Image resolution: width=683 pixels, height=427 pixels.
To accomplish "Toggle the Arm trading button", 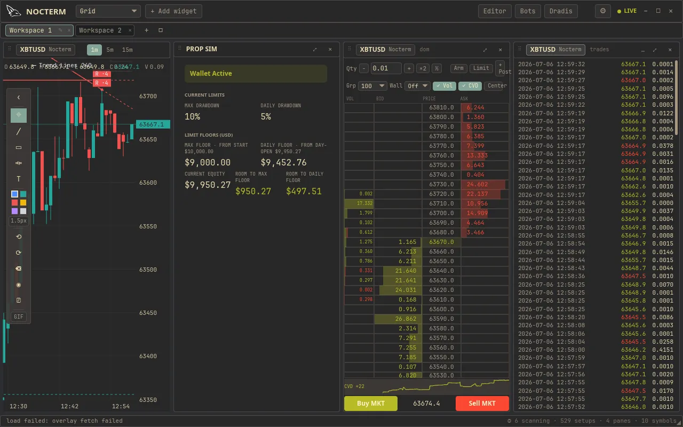I will pyautogui.click(x=459, y=68).
